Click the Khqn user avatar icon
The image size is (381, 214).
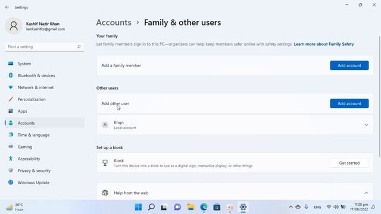(105, 125)
